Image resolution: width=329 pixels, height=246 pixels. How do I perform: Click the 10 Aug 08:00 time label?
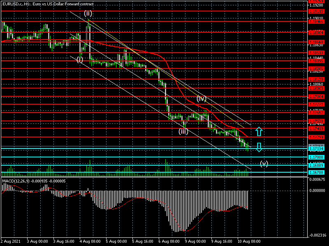[x=249, y=241]
